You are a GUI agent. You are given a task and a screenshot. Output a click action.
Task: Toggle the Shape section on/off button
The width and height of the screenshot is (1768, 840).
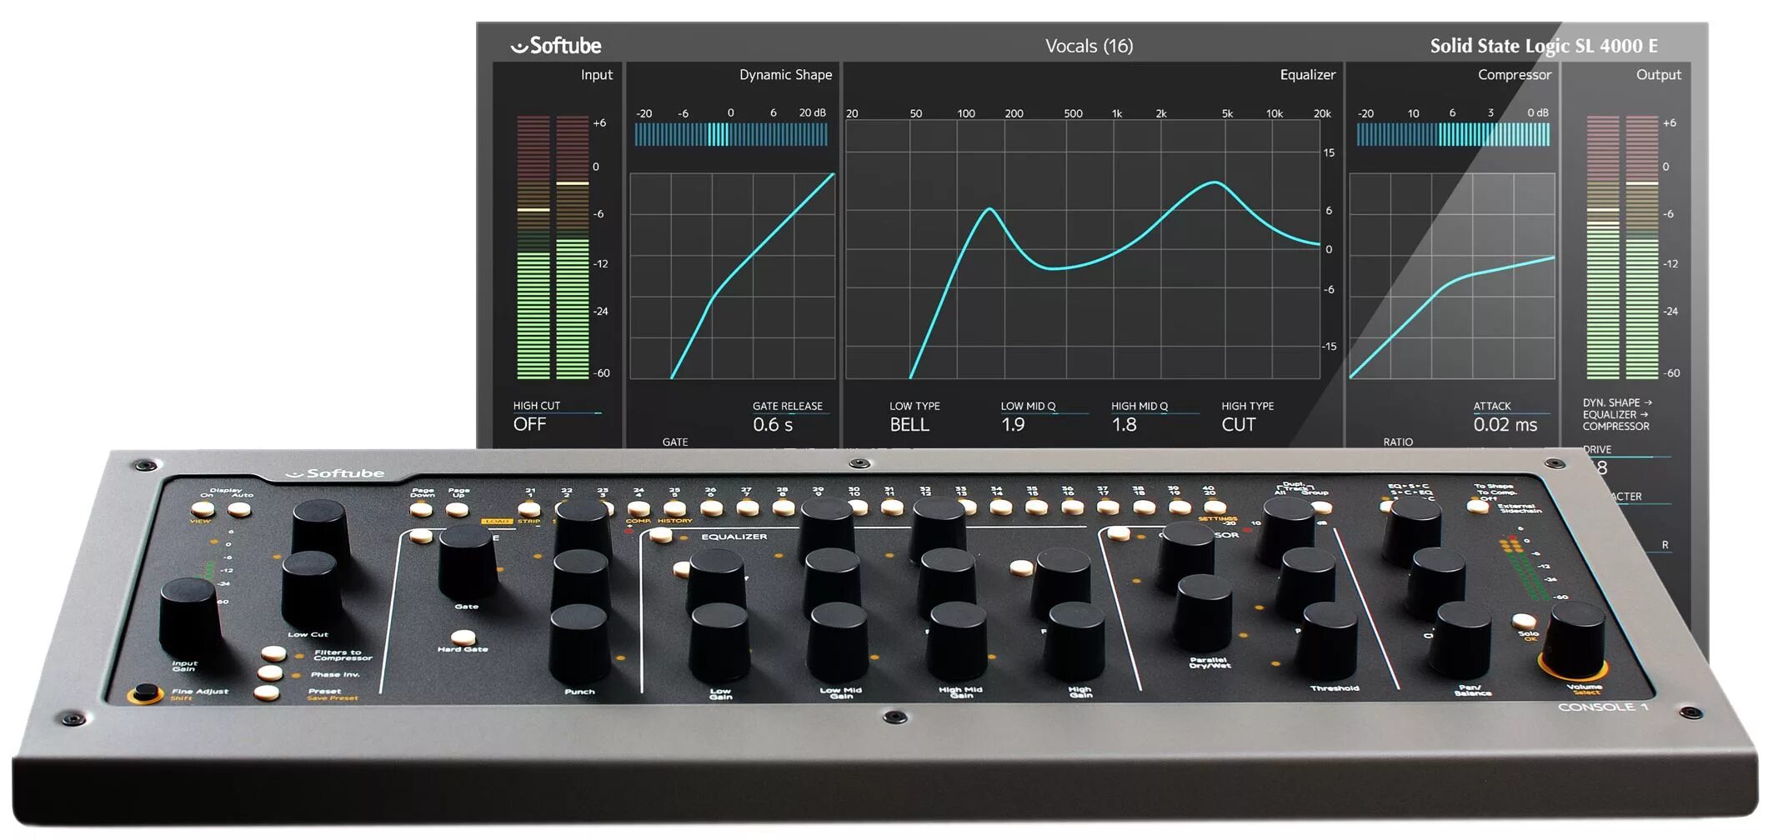421,536
